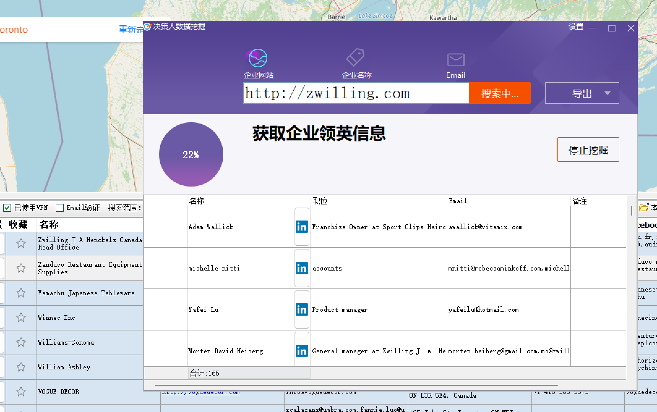Click the 职位 column header
Screen dimensions: 657x412
tap(379, 201)
